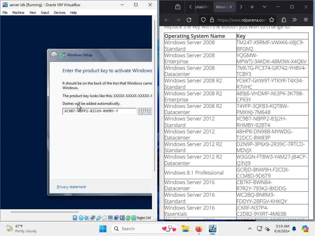
Task: Click Firefox forward navigation arrow
Action: [177, 20]
